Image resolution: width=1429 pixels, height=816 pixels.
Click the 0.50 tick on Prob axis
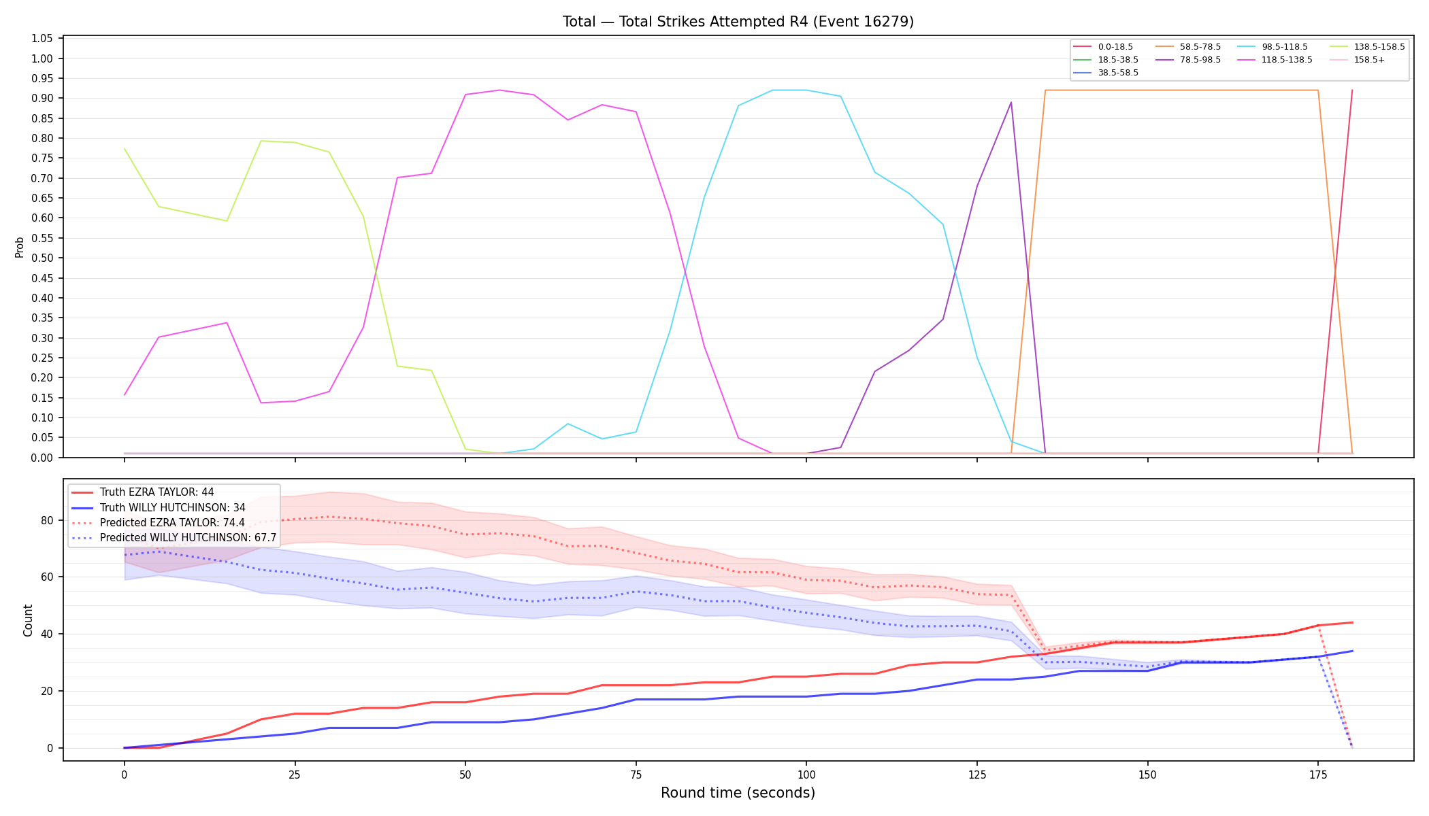click(x=42, y=258)
